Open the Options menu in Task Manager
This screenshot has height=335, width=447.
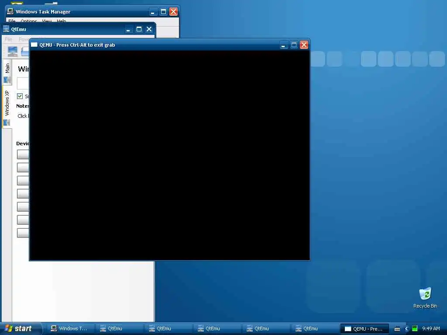(x=29, y=21)
